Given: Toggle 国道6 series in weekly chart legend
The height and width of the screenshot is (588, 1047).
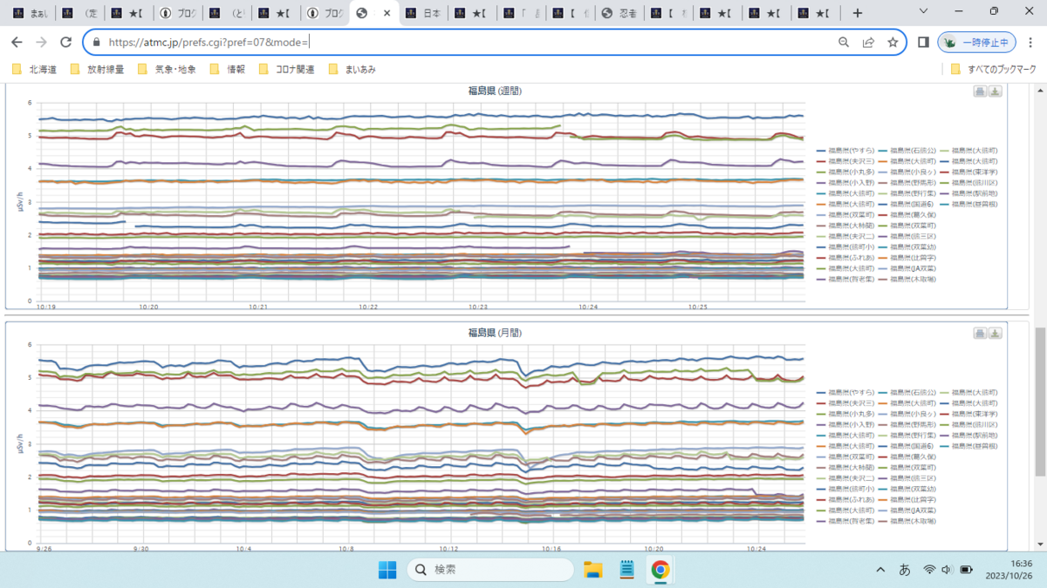Looking at the screenshot, I should click(x=907, y=204).
